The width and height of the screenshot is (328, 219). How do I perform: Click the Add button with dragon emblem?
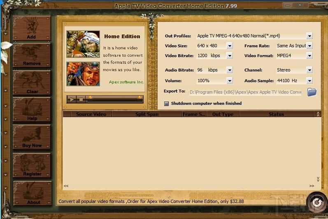point(32,28)
